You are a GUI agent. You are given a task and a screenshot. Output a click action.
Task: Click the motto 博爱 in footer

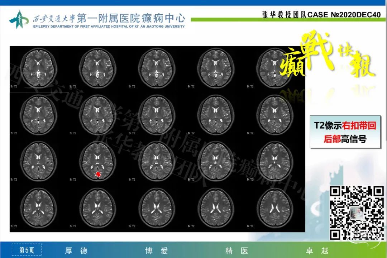tap(157, 251)
